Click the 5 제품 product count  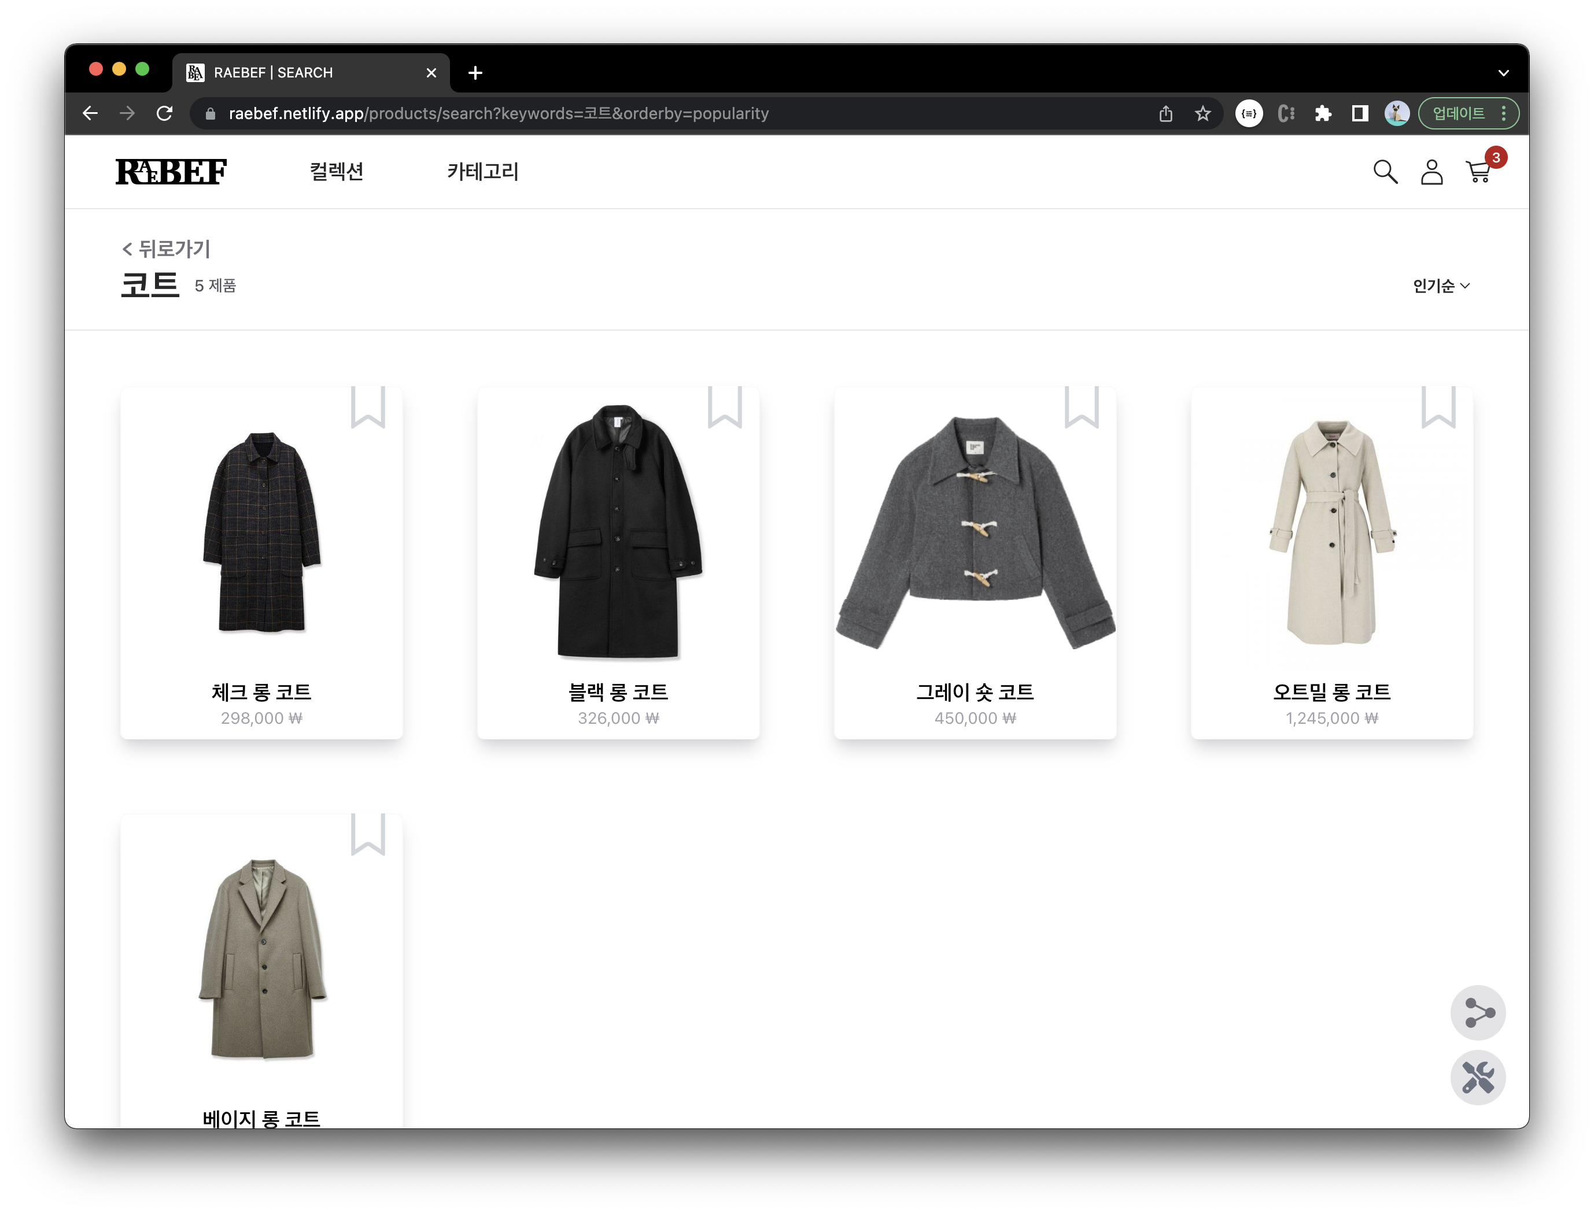tap(215, 286)
